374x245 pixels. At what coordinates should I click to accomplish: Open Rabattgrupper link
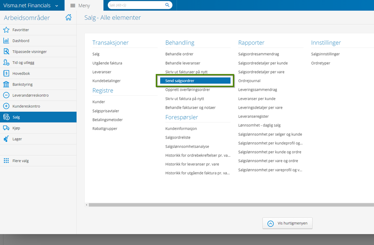105,129
